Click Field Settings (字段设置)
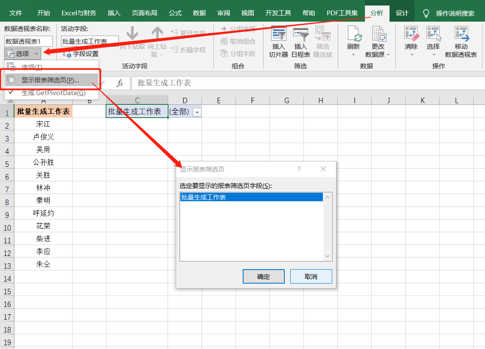Screen dimensions: 485x349 pos(81,54)
